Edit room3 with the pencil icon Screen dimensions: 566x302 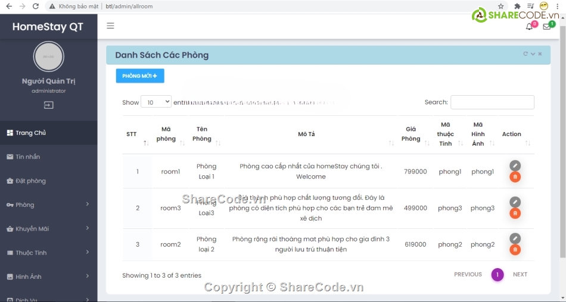click(515, 202)
